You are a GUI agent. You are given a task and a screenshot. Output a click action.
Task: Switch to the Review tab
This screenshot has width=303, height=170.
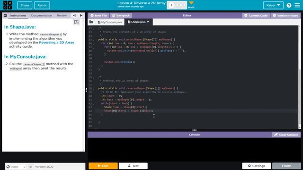click(x=62, y=16)
